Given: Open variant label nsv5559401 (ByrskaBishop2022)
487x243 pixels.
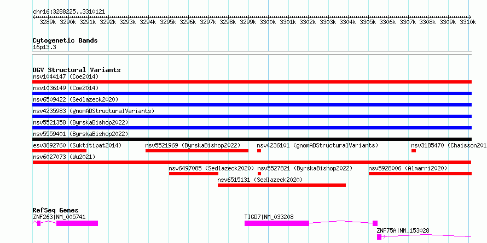Looking at the screenshot, I should pyautogui.click(x=80, y=134).
